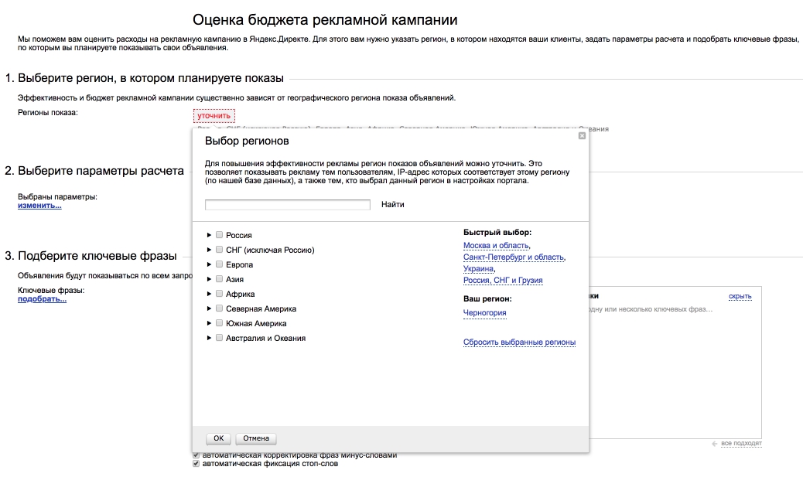
Task: Click the Найти search button
Action: pos(393,204)
